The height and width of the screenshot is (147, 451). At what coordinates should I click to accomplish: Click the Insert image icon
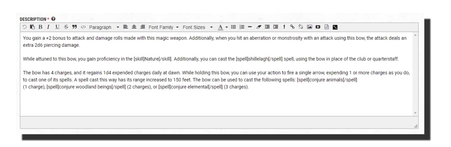310,27
